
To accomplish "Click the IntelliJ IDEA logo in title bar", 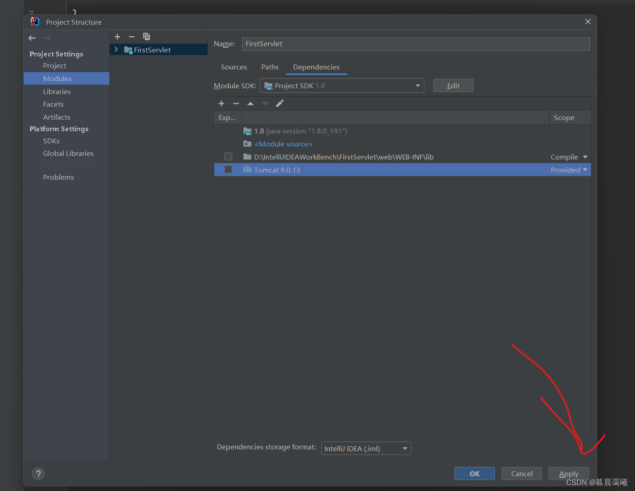I will tap(35, 22).
